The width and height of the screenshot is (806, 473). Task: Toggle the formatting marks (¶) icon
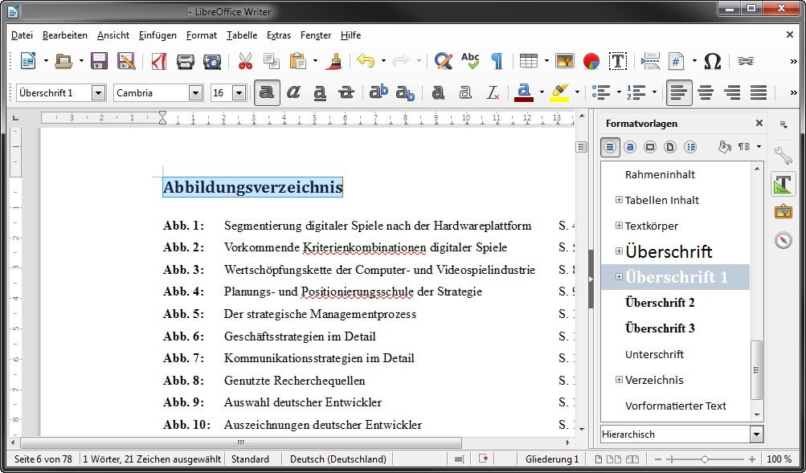(496, 60)
